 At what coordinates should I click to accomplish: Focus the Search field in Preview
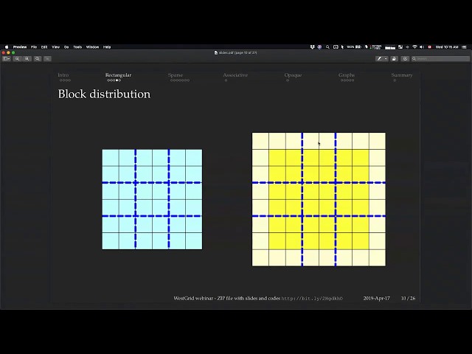click(441, 59)
